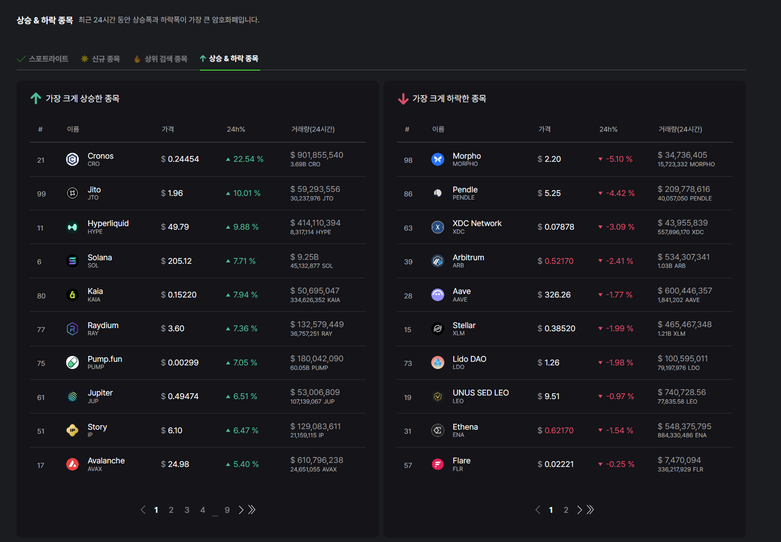781x542 pixels.
Task: Go to gainers page 3
Action: [x=187, y=510]
